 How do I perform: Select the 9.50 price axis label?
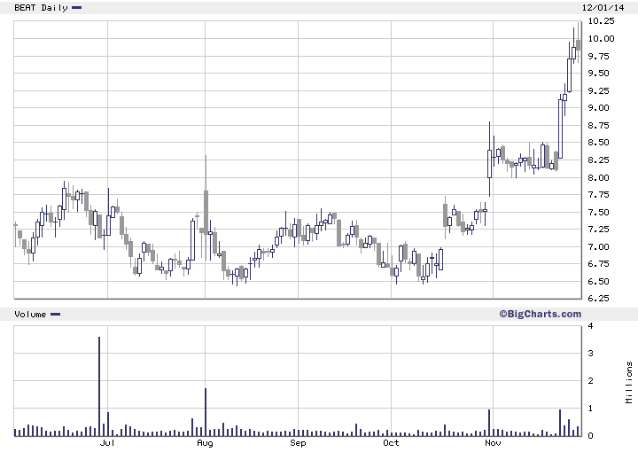point(598,74)
